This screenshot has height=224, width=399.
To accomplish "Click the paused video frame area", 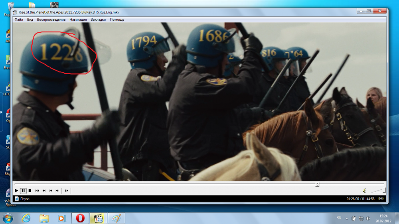I will pos(199,102).
